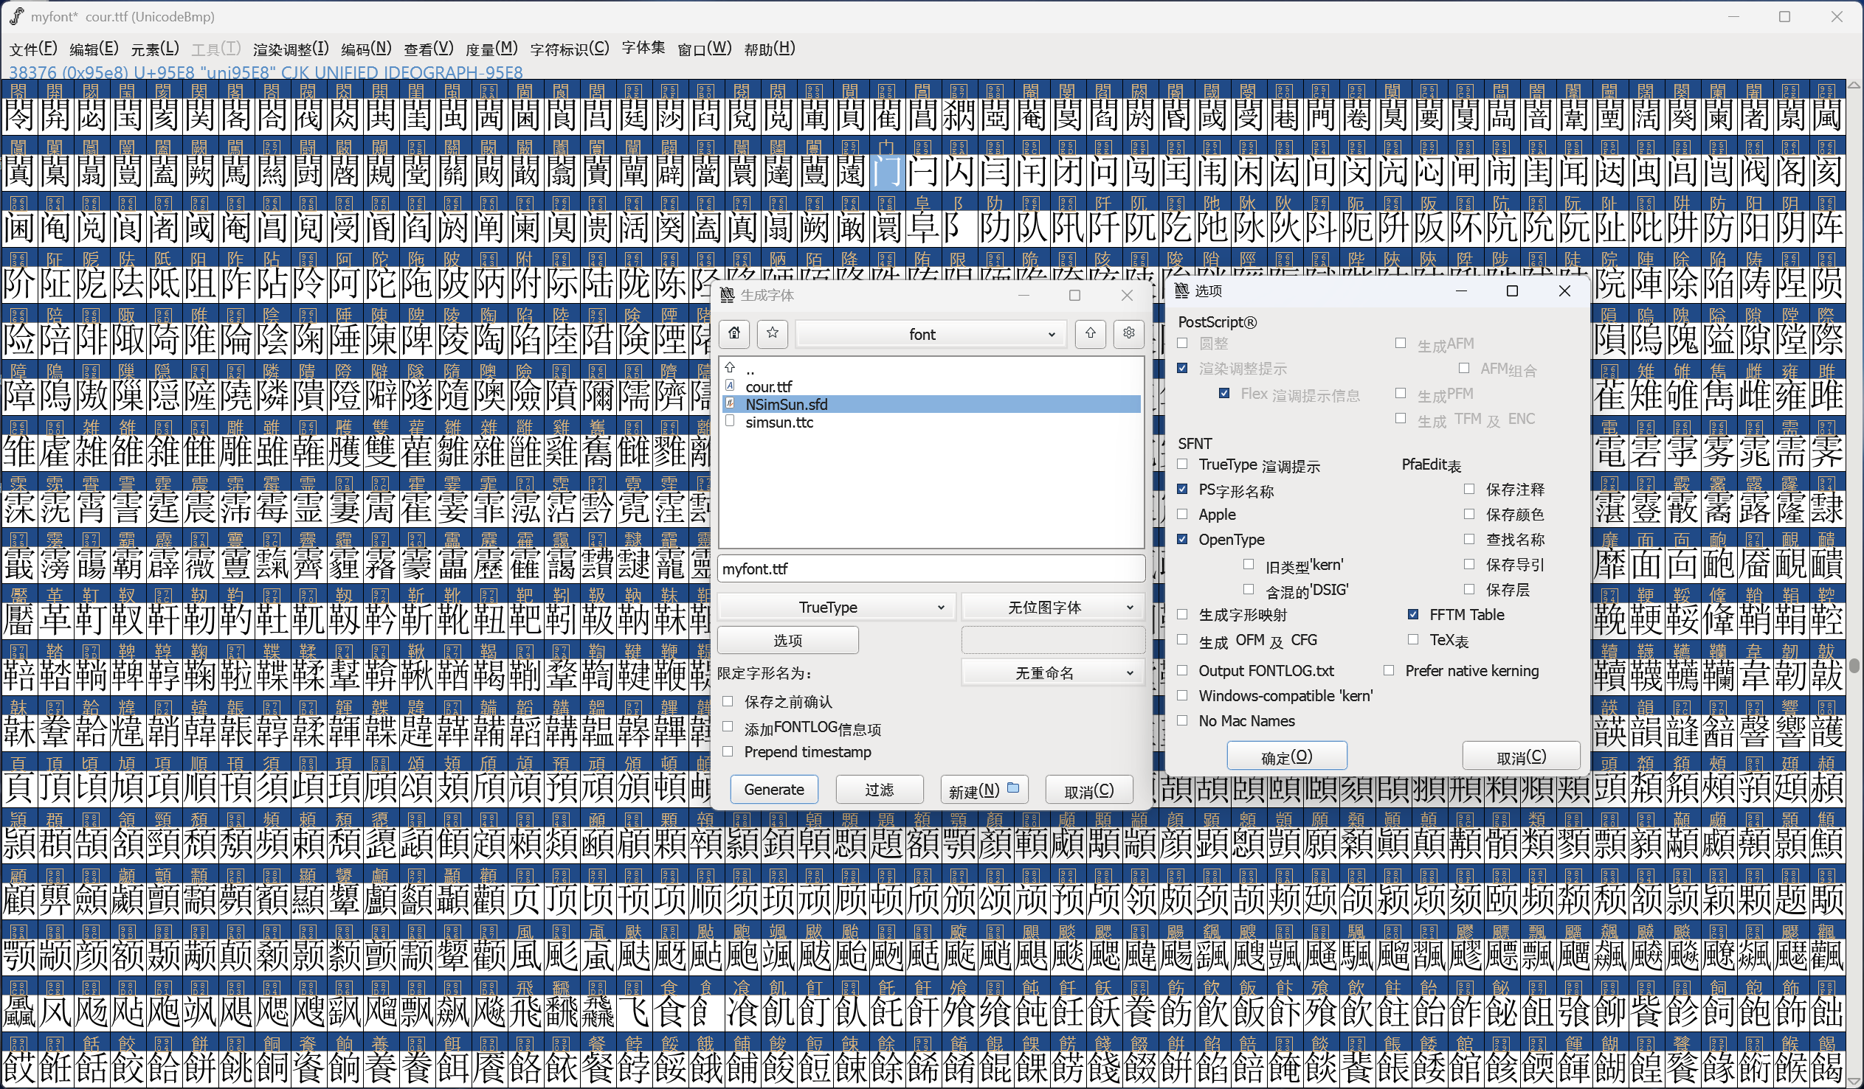Image resolution: width=1864 pixels, height=1089 pixels.
Task: Click the home directory icon button
Action: (x=733, y=333)
